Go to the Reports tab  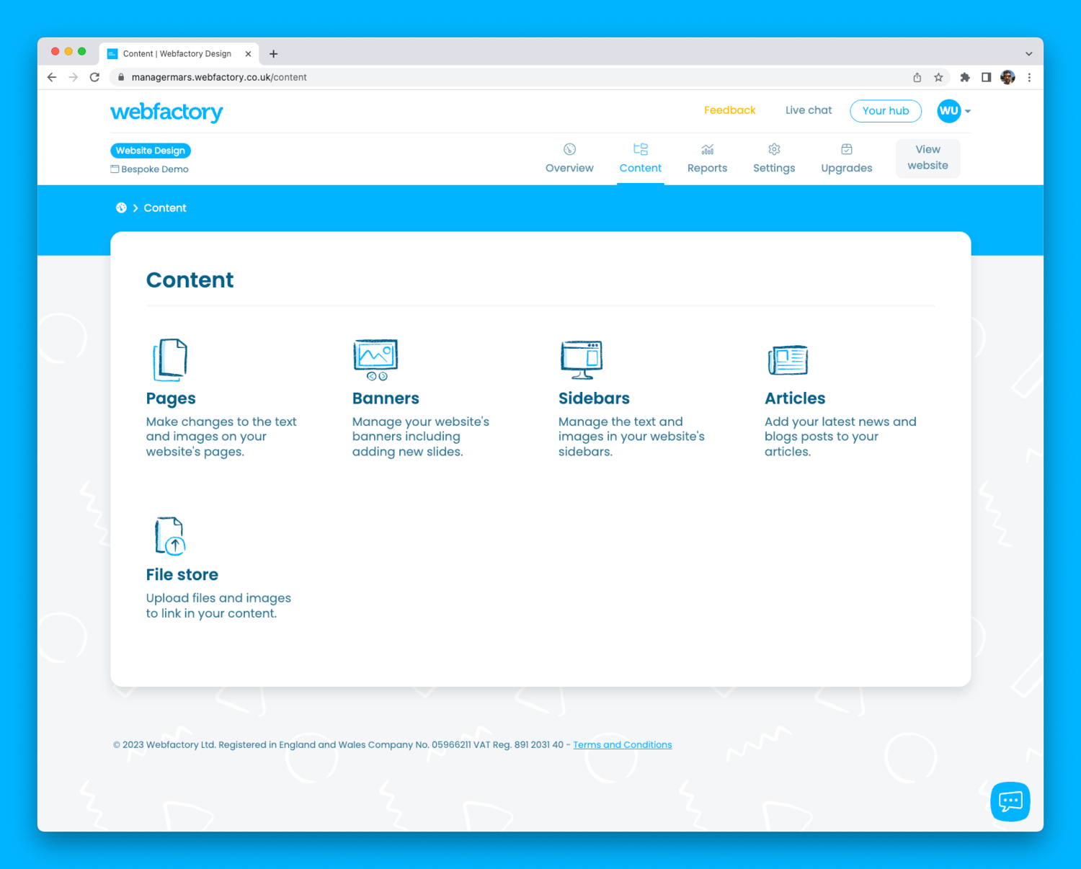(707, 159)
